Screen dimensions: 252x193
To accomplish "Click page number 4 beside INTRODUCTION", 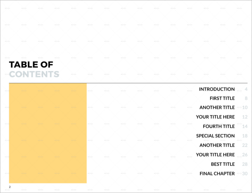I will 246,89.
